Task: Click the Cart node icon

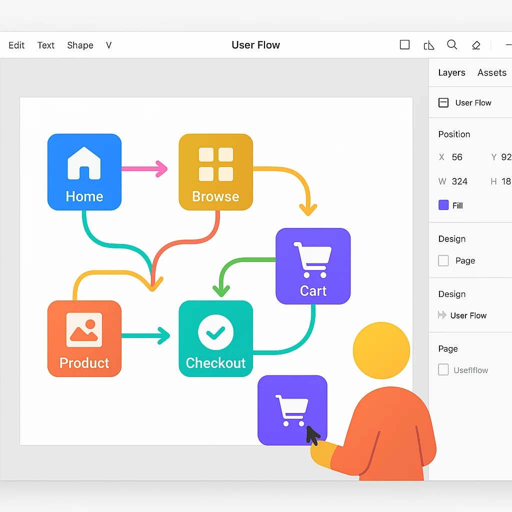Action: point(313,265)
